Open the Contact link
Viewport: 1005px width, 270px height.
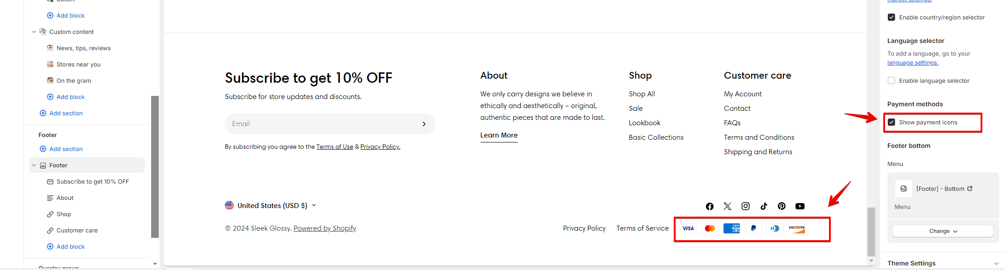point(737,109)
